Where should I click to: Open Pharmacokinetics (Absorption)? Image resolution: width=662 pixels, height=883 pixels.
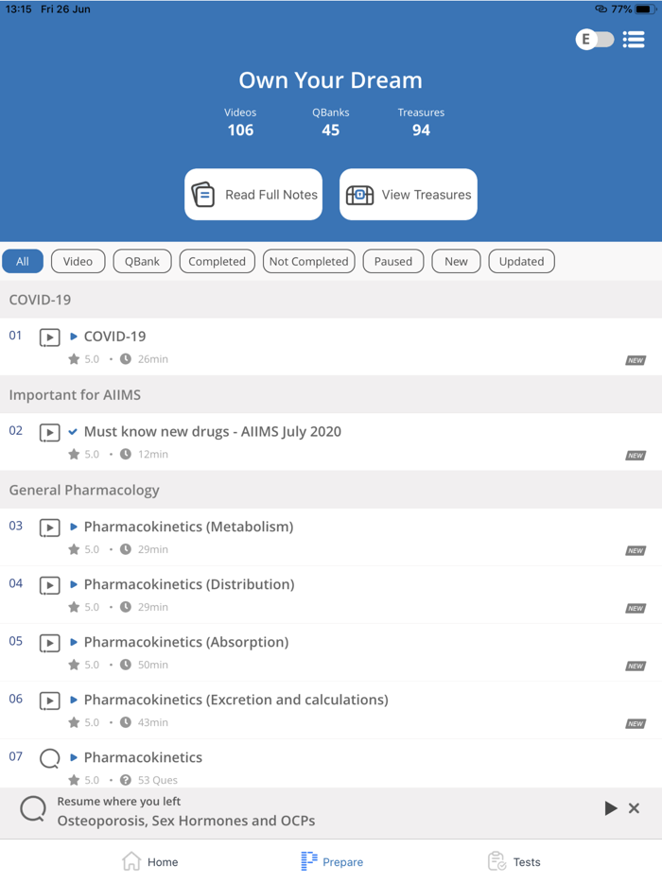click(x=186, y=642)
